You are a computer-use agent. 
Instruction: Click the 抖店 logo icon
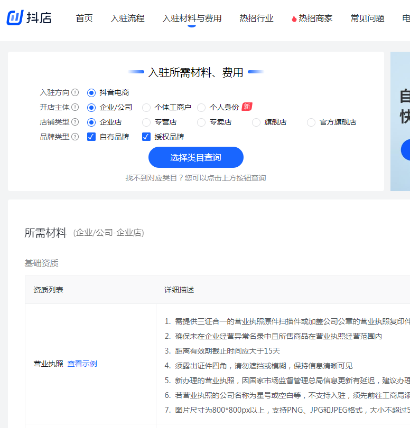tap(15, 18)
